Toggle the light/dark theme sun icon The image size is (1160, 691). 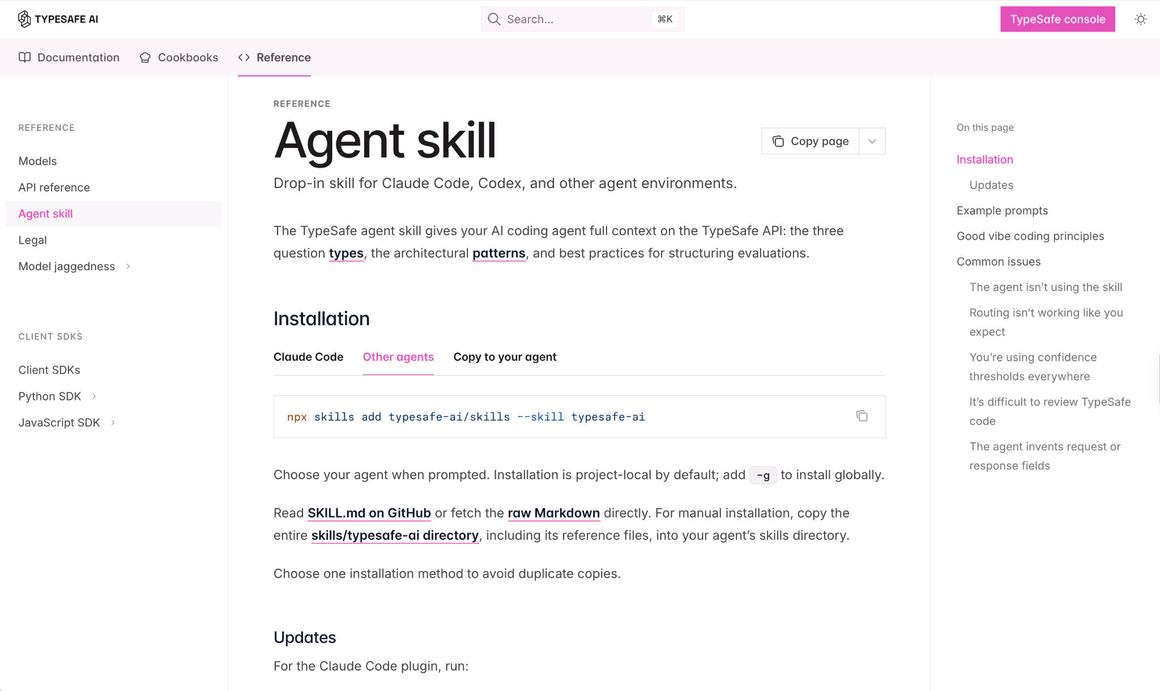1141,19
